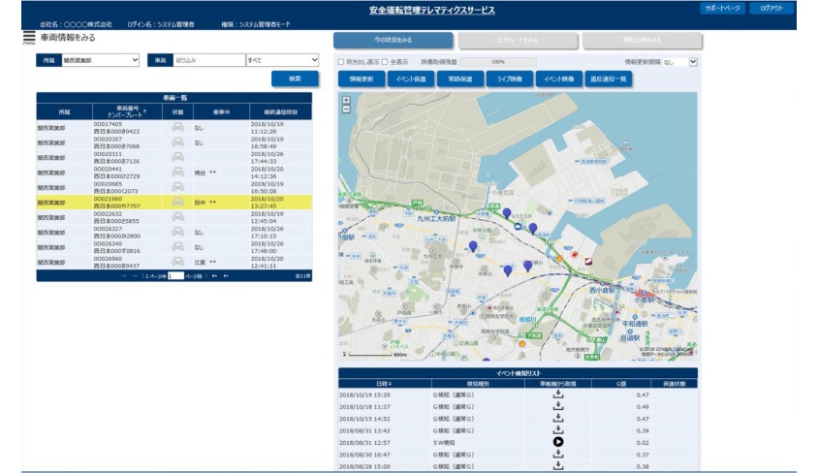Screen dimensions: 819x473
Task: Open ライブ映像 live video
Action: click(x=510, y=79)
